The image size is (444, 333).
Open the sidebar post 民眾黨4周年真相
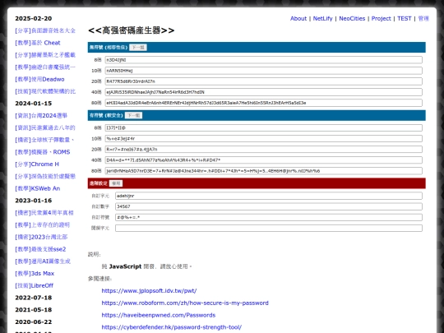pyautogui.click(x=44, y=213)
